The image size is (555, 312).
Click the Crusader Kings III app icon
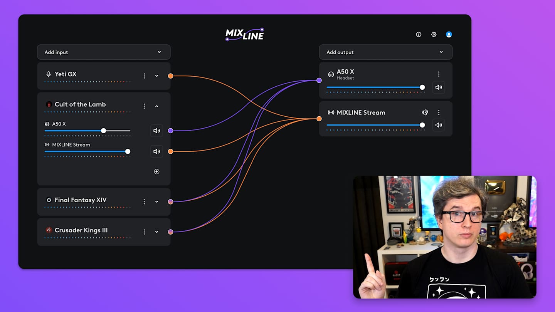[x=49, y=230]
